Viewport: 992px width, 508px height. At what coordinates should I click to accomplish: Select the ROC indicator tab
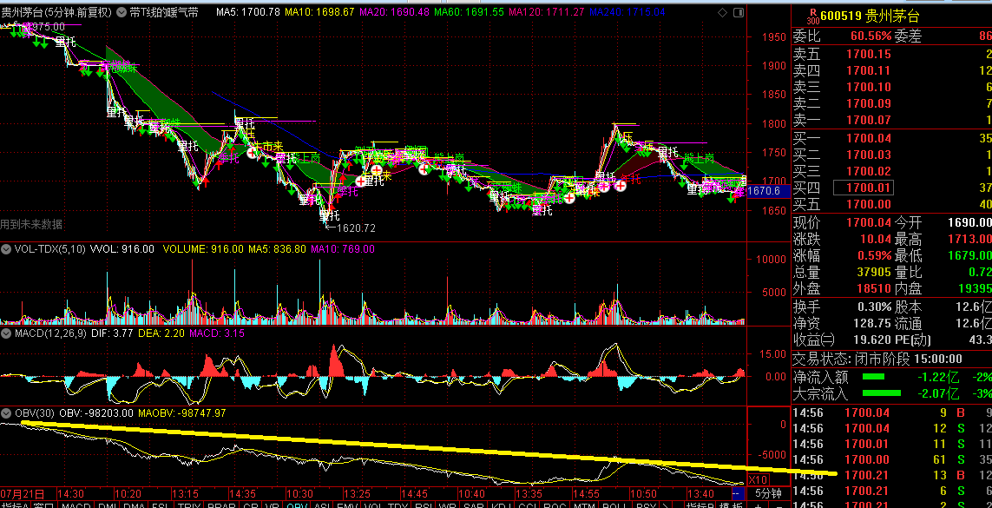click(555, 505)
